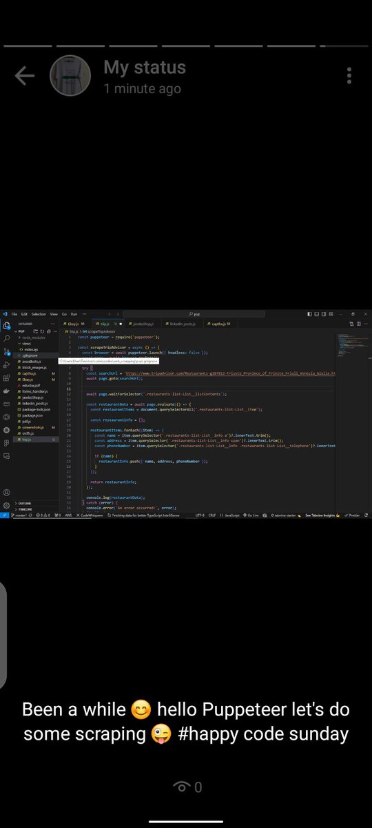372x828 pixels.
Task: Collapse the PUP folder in Explorer
Action: click(x=21, y=331)
